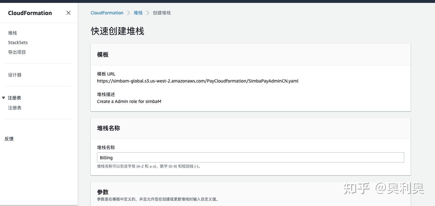Click the 参数 section header

pos(102,192)
